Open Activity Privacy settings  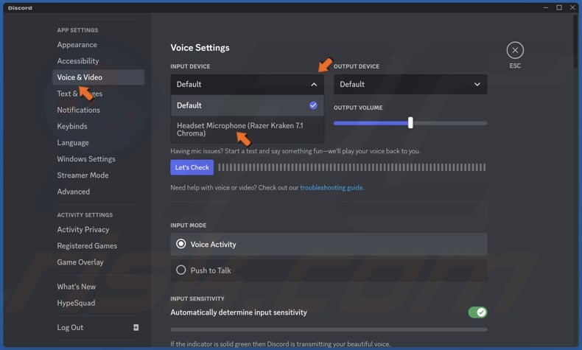(83, 229)
